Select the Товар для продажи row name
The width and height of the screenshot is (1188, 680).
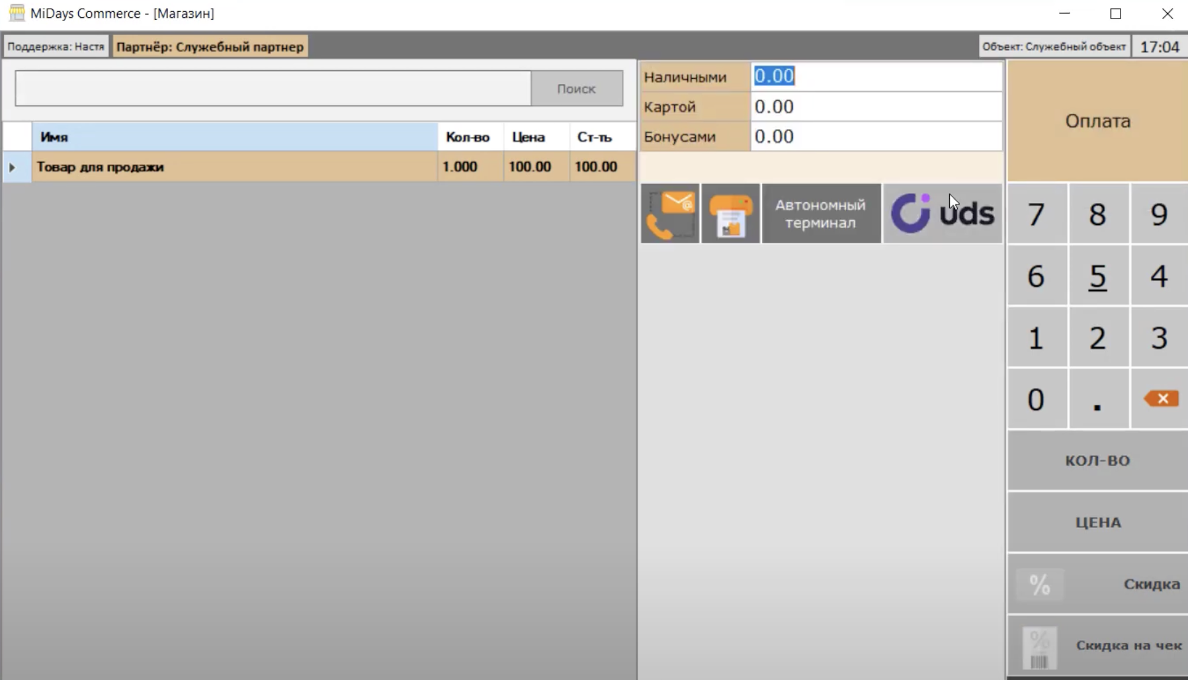pyautogui.click(x=235, y=167)
